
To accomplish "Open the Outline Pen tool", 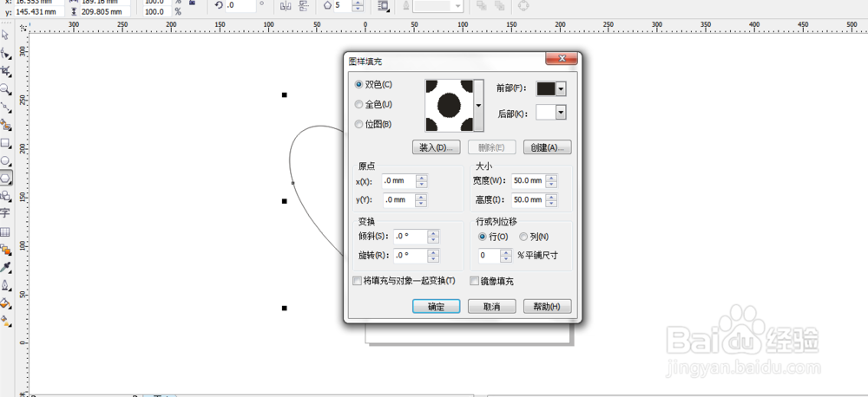I will (5, 285).
